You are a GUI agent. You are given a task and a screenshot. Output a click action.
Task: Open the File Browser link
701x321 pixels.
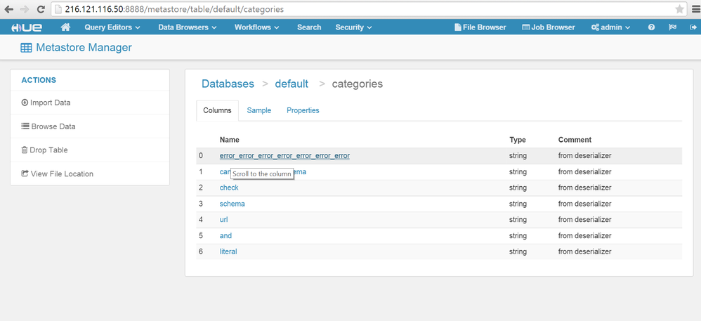480,27
